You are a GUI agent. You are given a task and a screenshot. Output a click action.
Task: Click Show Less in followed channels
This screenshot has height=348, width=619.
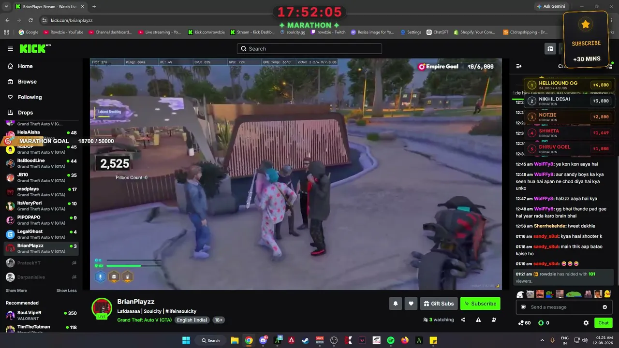coord(66,290)
